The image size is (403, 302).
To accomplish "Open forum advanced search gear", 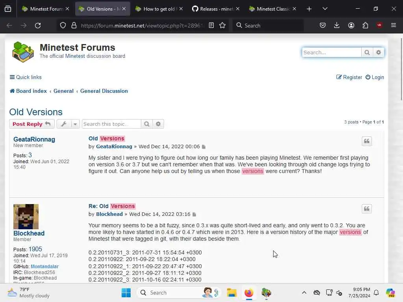I will click(x=378, y=52).
